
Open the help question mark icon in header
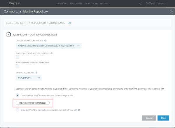[141, 3]
